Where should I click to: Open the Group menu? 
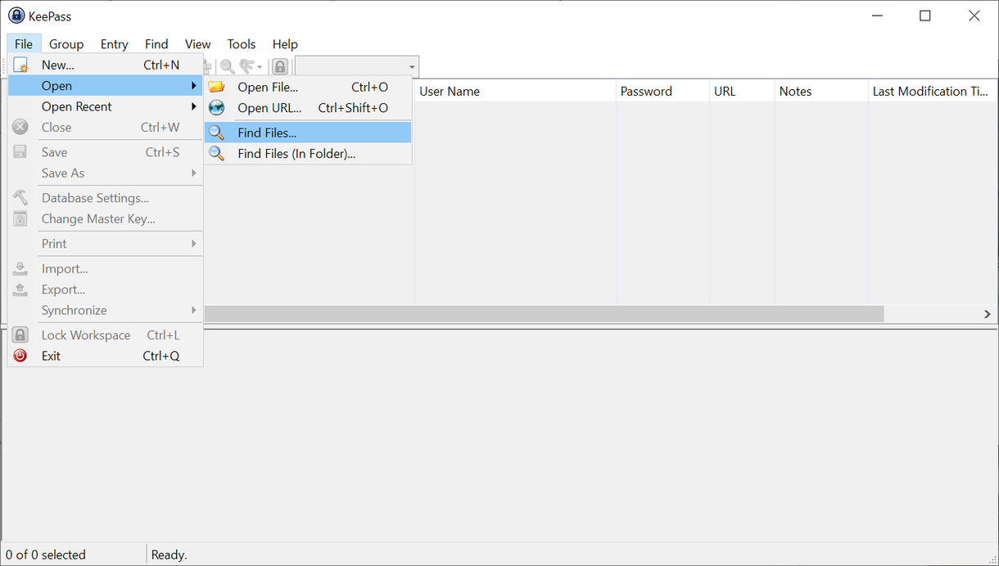(x=66, y=44)
